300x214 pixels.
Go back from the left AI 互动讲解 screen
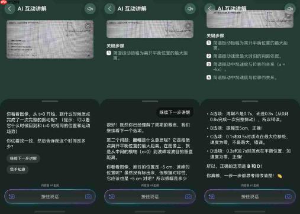[9, 9]
